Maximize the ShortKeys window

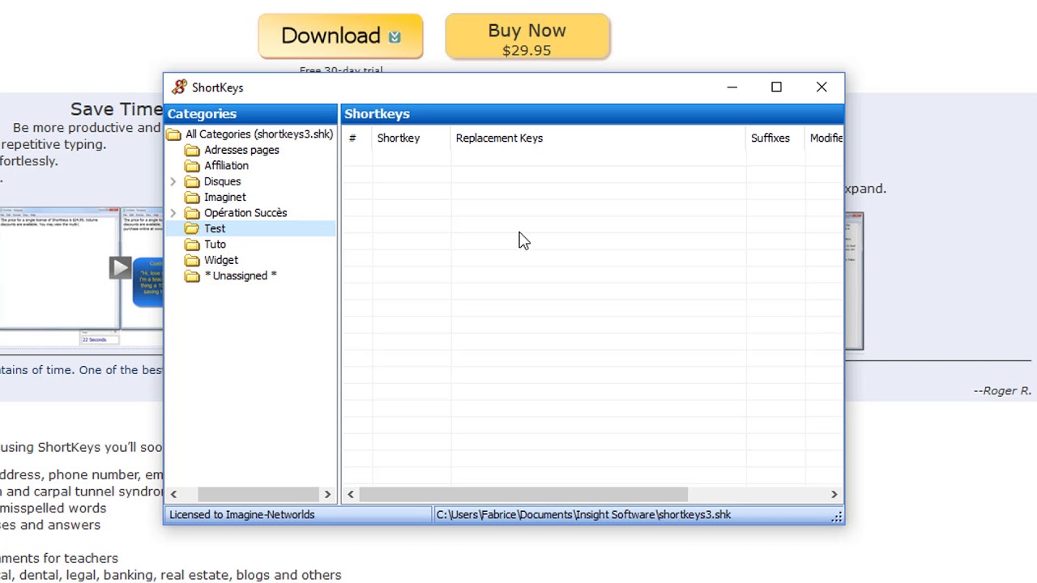pos(776,87)
